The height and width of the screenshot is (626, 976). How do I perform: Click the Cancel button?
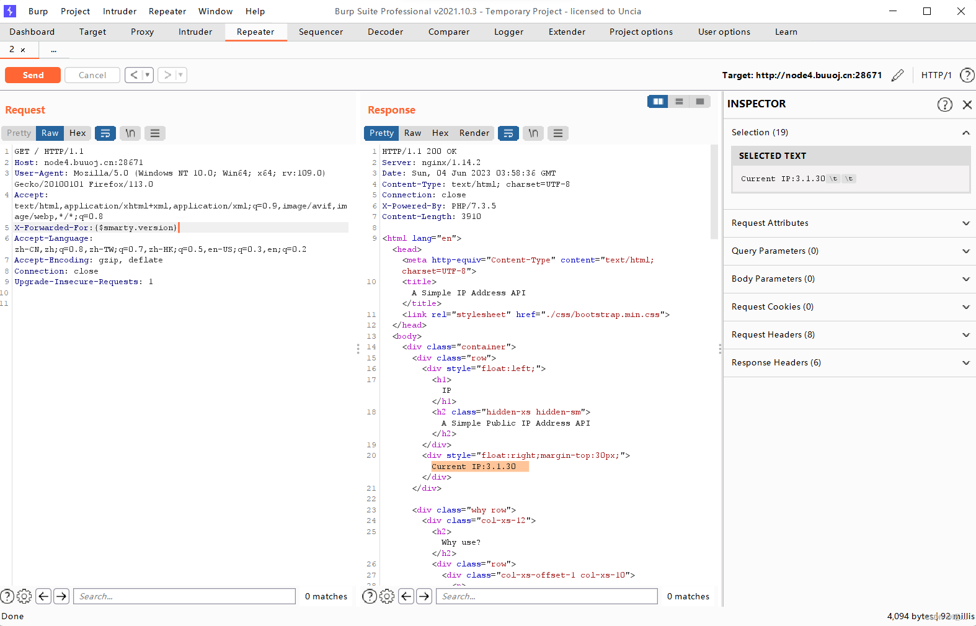click(92, 75)
